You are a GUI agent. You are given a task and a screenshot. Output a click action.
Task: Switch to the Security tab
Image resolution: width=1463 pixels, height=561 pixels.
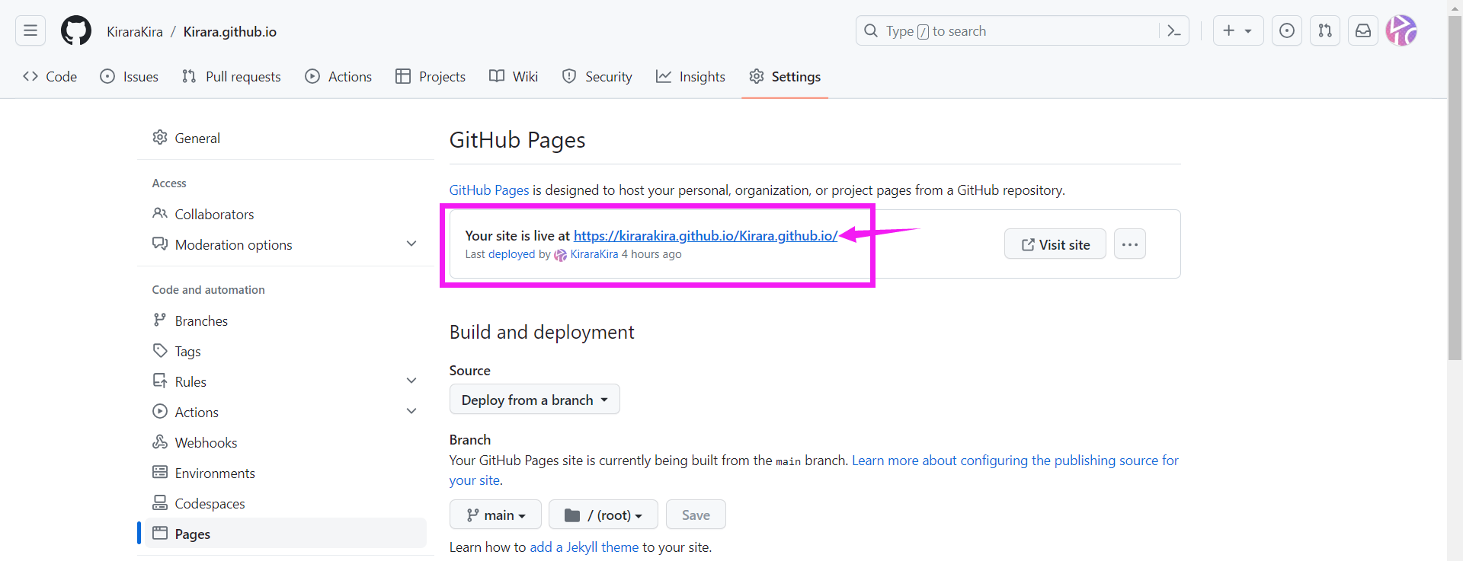point(597,76)
